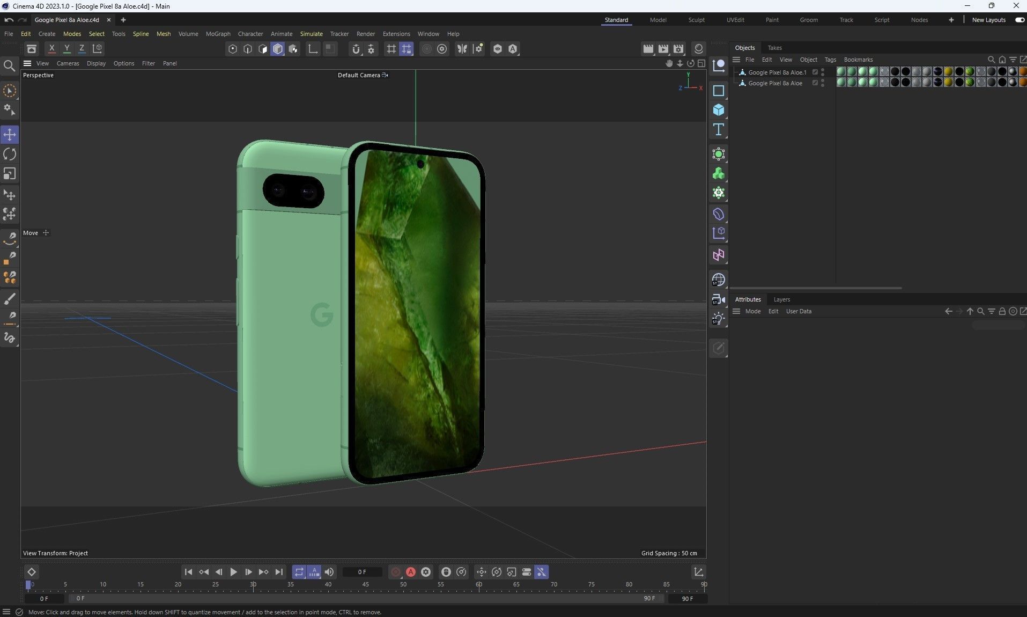This screenshot has width=1027, height=617.
Task: Click the Default Camera label in viewport
Action: point(359,75)
